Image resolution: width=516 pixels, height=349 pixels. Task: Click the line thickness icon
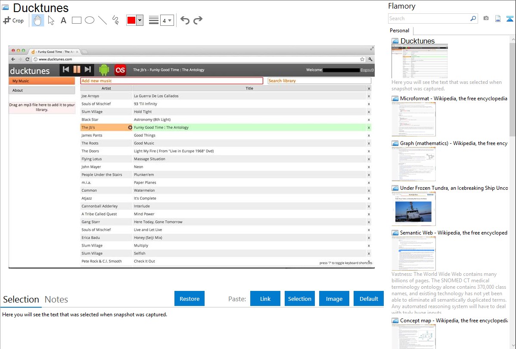pyautogui.click(x=154, y=20)
